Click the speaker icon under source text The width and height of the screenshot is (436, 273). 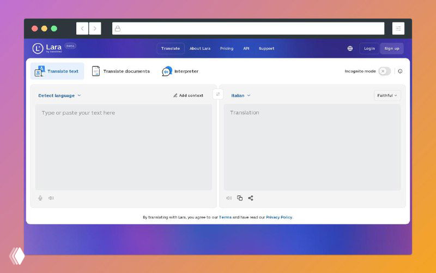51,198
